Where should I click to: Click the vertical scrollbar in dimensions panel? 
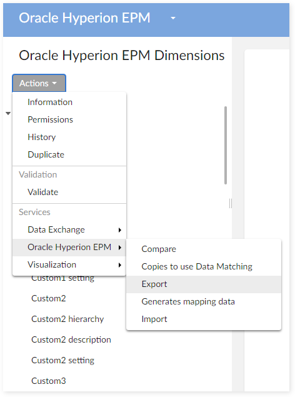click(x=226, y=145)
